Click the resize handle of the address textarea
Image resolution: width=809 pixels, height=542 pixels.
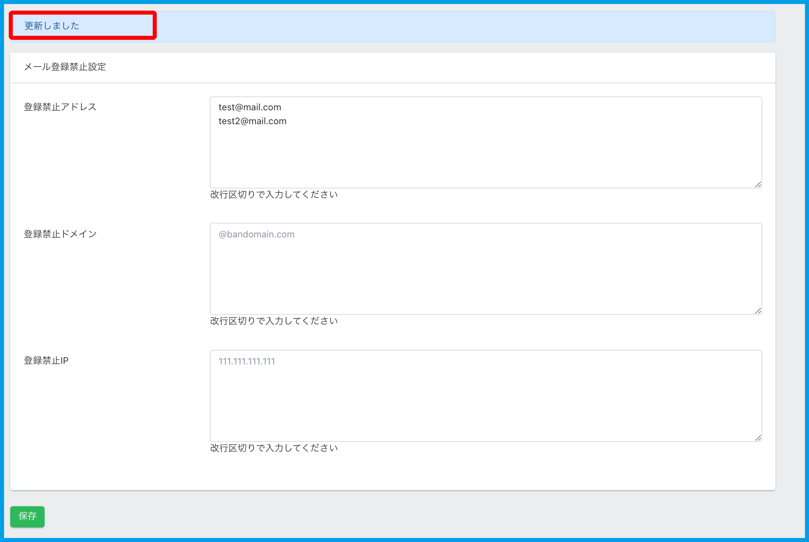pyautogui.click(x=758, y=185)
